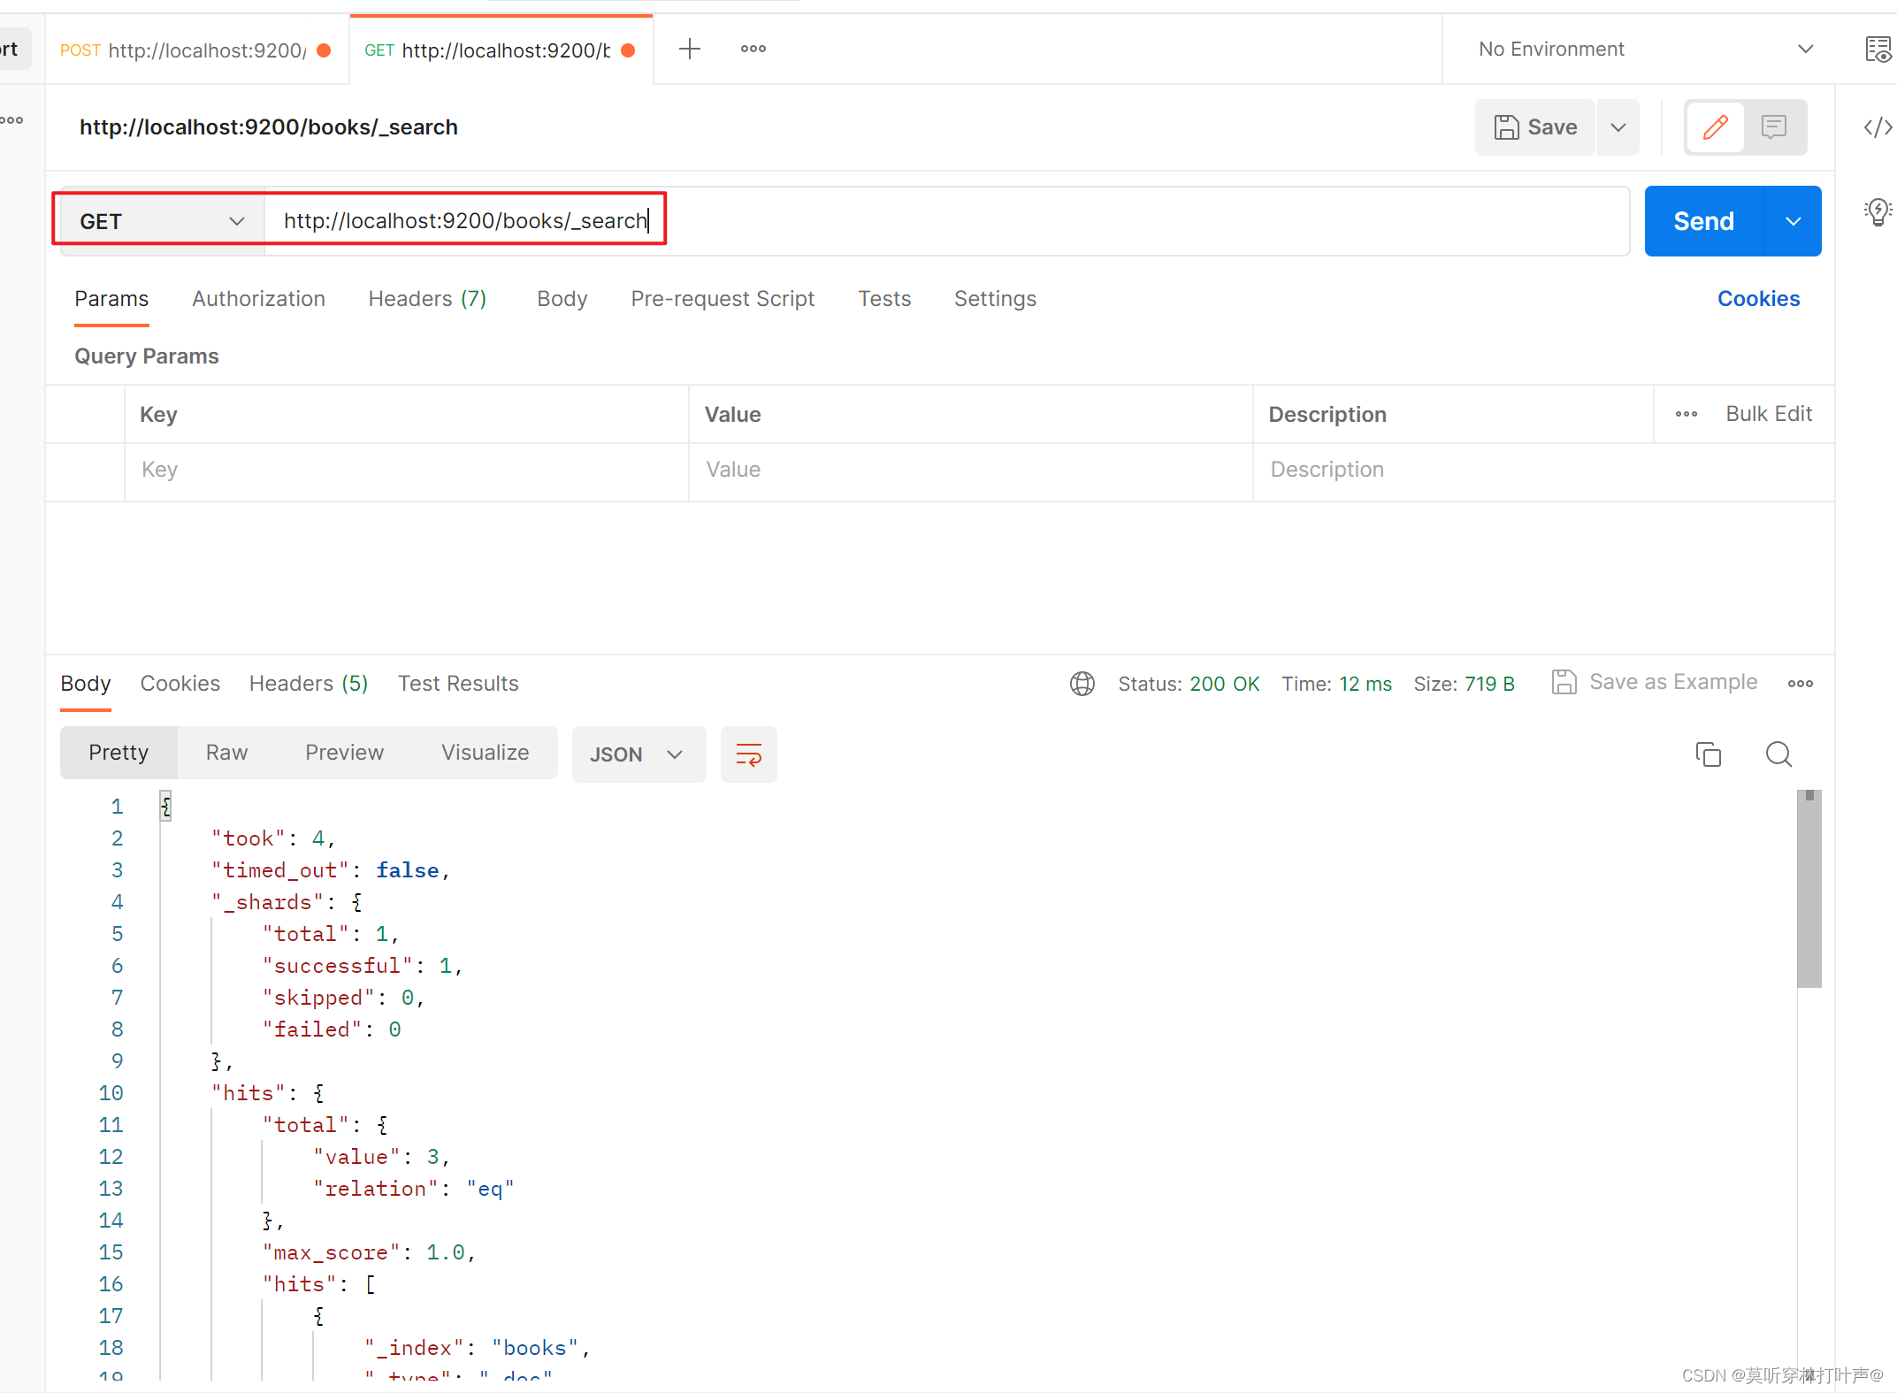Open the comments icon beside pencil
The width and height of the screenshot is (1897, 1393).
[1773, 127]
